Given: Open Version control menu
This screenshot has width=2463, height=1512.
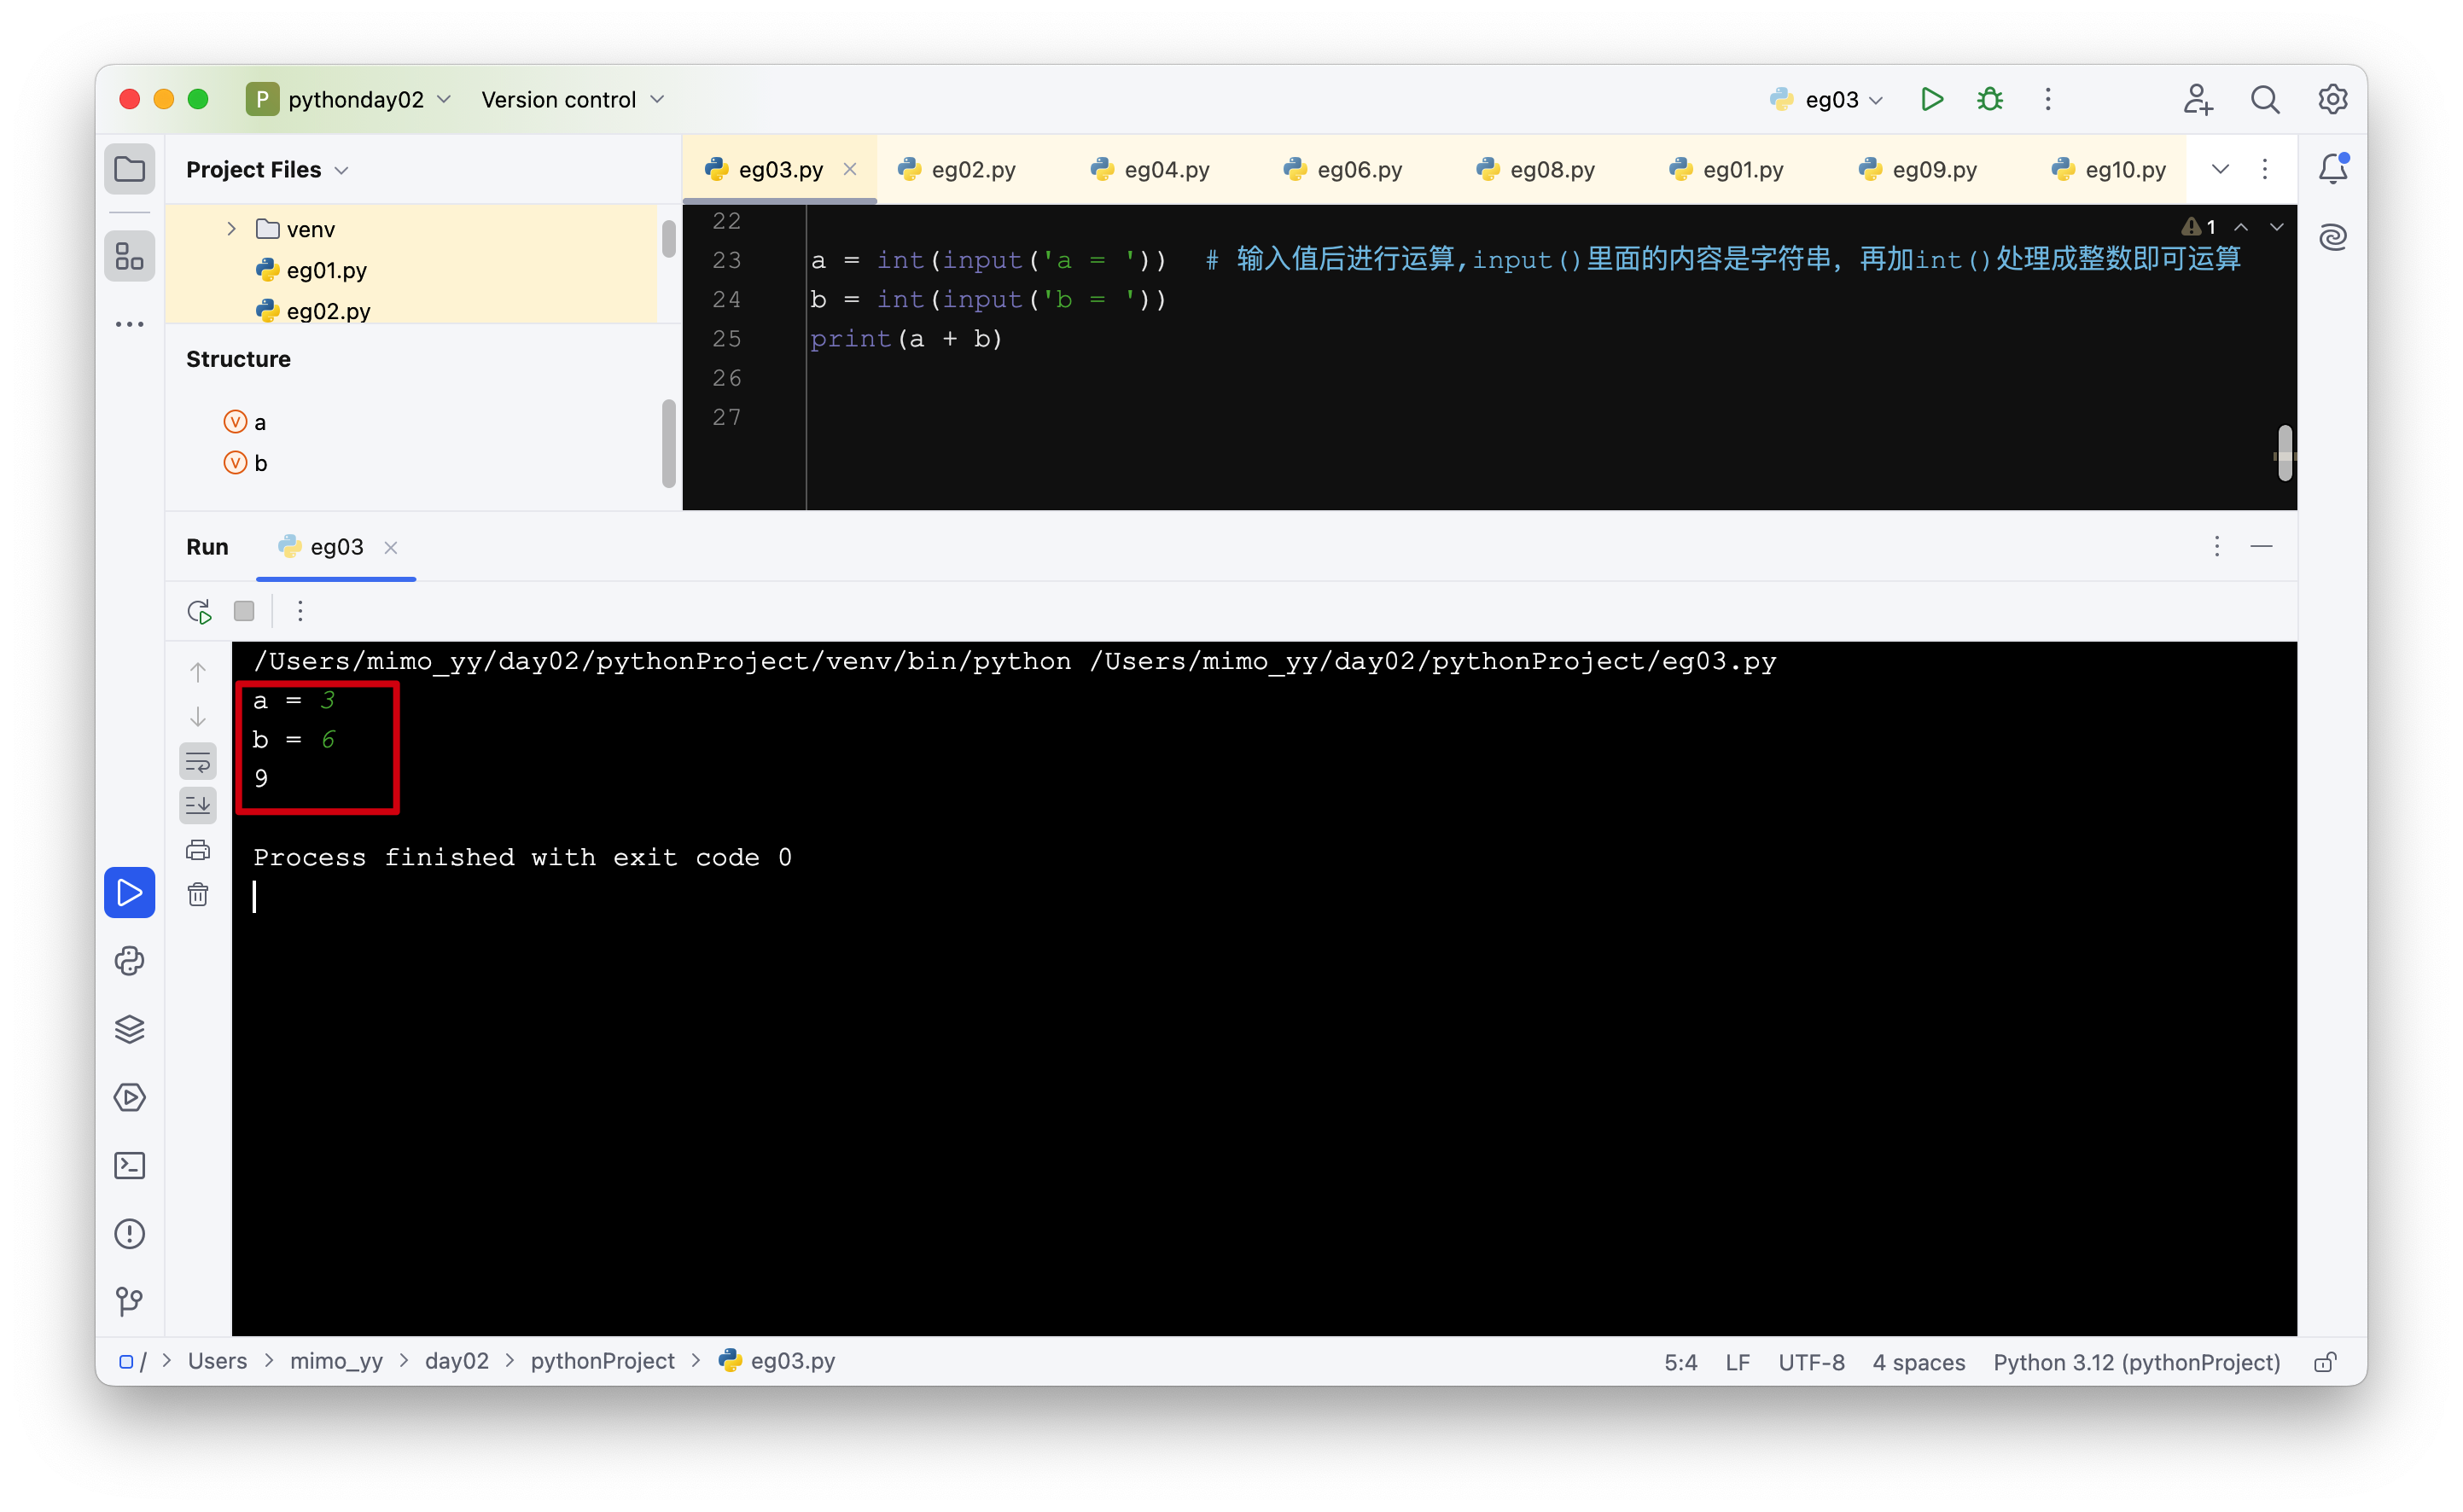Looking at the screenshot, I should coord(572,99).
